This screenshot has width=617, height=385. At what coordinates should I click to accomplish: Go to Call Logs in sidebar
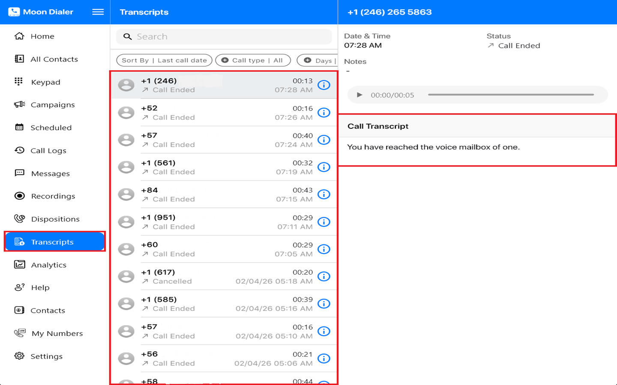tap(48, 151)
